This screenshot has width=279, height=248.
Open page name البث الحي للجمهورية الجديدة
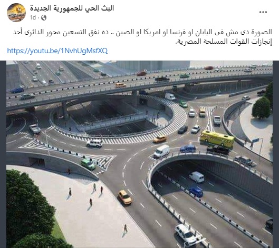coord(72,8)
